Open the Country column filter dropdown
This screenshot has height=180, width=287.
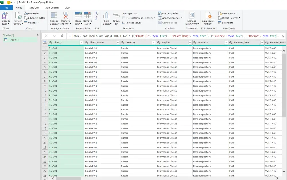point(154,43)
